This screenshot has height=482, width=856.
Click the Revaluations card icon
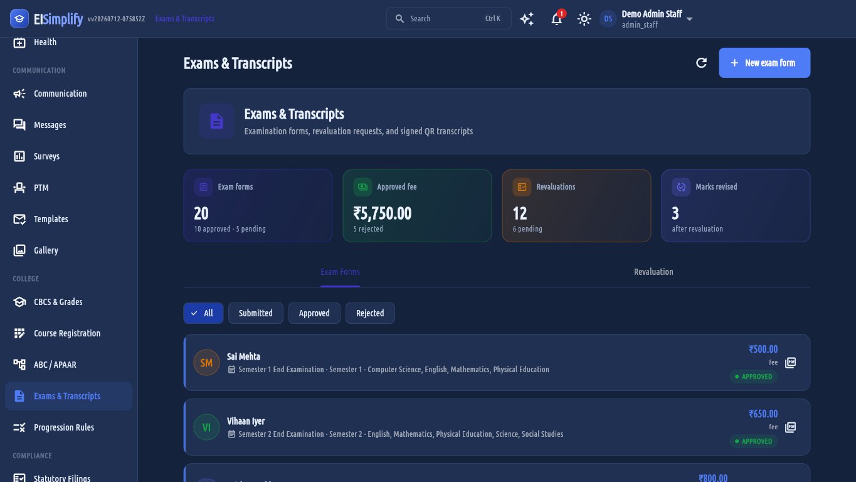[x=522, y=187]
